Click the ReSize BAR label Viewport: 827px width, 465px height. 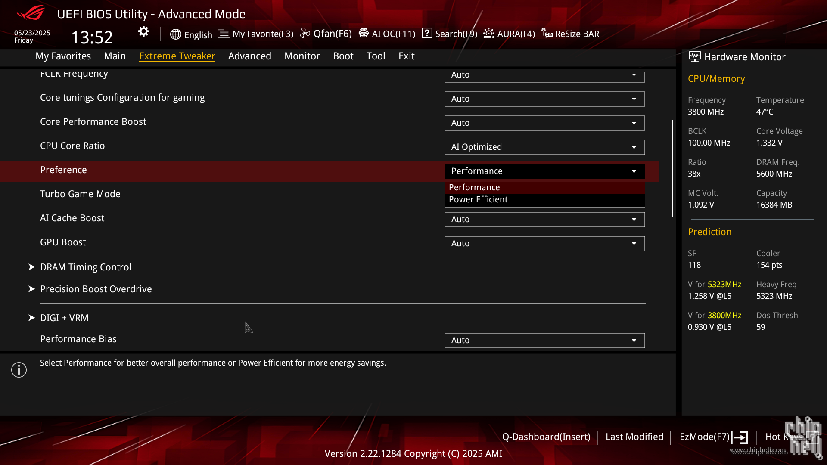pos(577,34)
